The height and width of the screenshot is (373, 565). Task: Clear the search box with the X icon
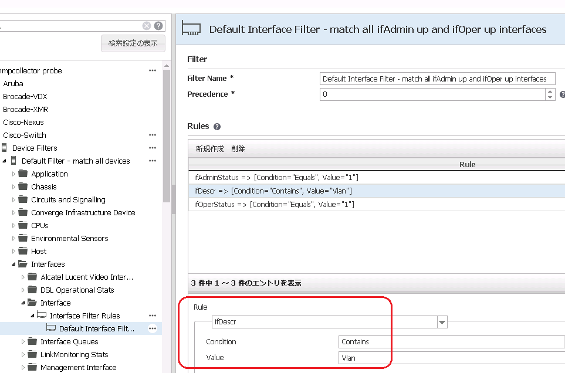coord(147,26)
